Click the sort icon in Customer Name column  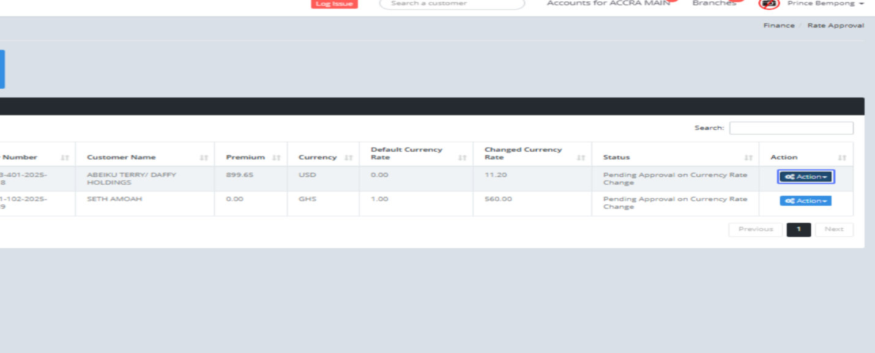pyautogui.click(x=204, y=158)
